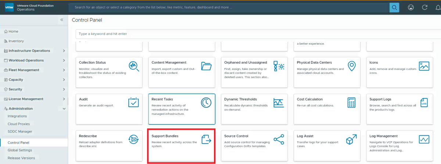Expand the Security section chevron
This screenshot has width=441, height=164.
[64, 89]
